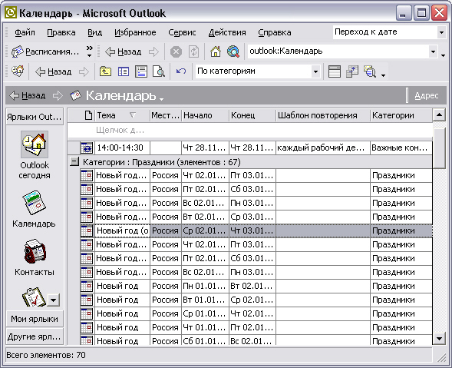Open the Вид menu
This screenshot has width=452, height=368.
pyautogui.click(x=95, y=32)
